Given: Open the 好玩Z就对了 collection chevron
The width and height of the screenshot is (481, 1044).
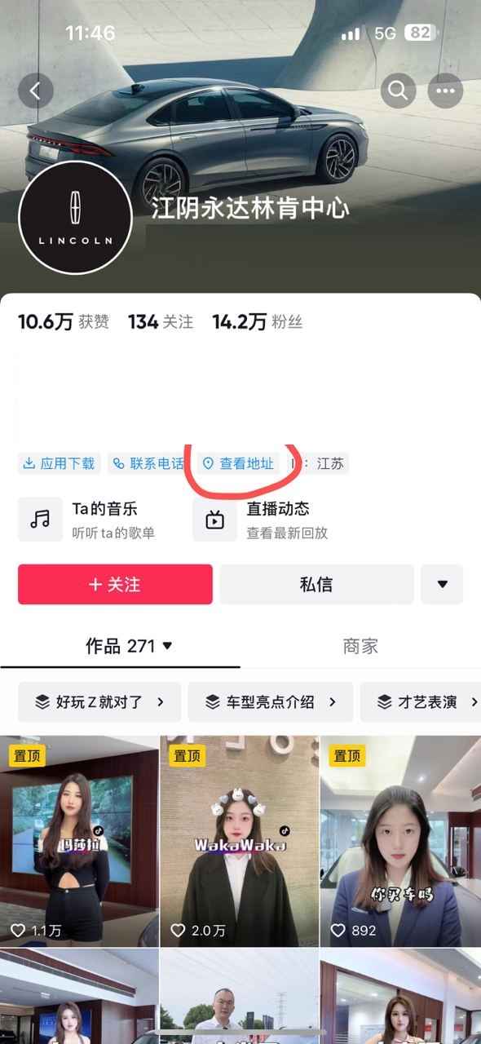Looking at the screenshot, I should tap(161, 701).
